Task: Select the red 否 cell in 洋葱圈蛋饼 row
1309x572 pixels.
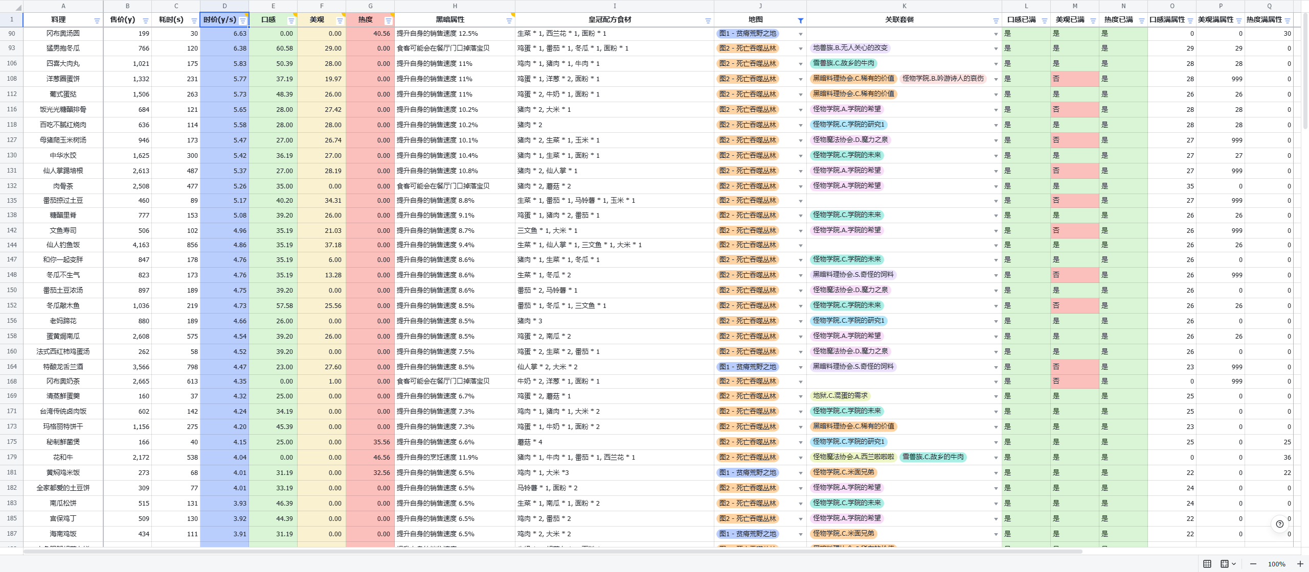Action: (x=1075, y=79)
